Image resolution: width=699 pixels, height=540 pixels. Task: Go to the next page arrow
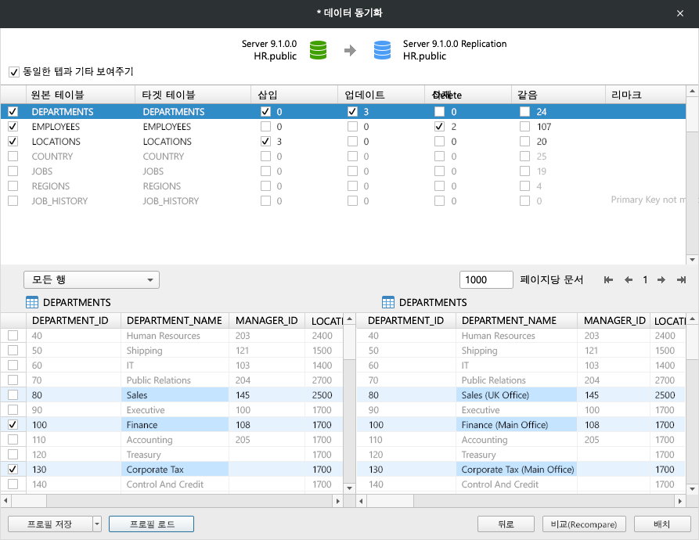tap(661, 280)
